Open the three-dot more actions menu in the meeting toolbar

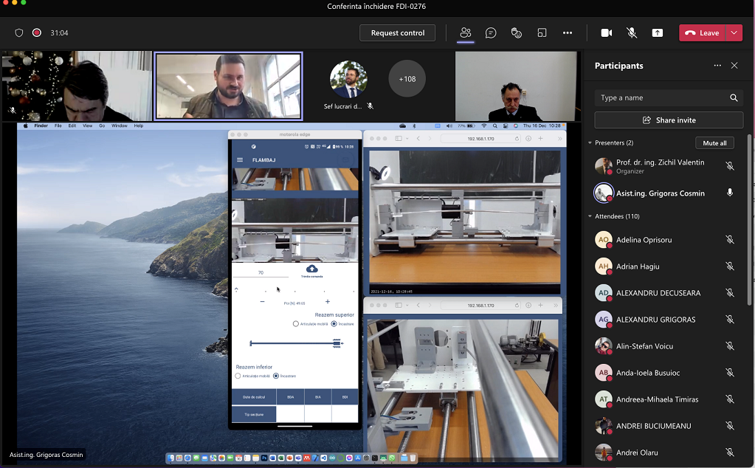point(568,32)
